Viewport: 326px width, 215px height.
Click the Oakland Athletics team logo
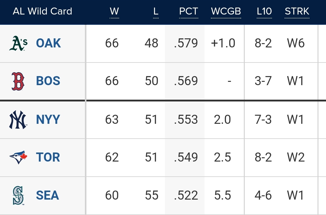tap(18, 43)
